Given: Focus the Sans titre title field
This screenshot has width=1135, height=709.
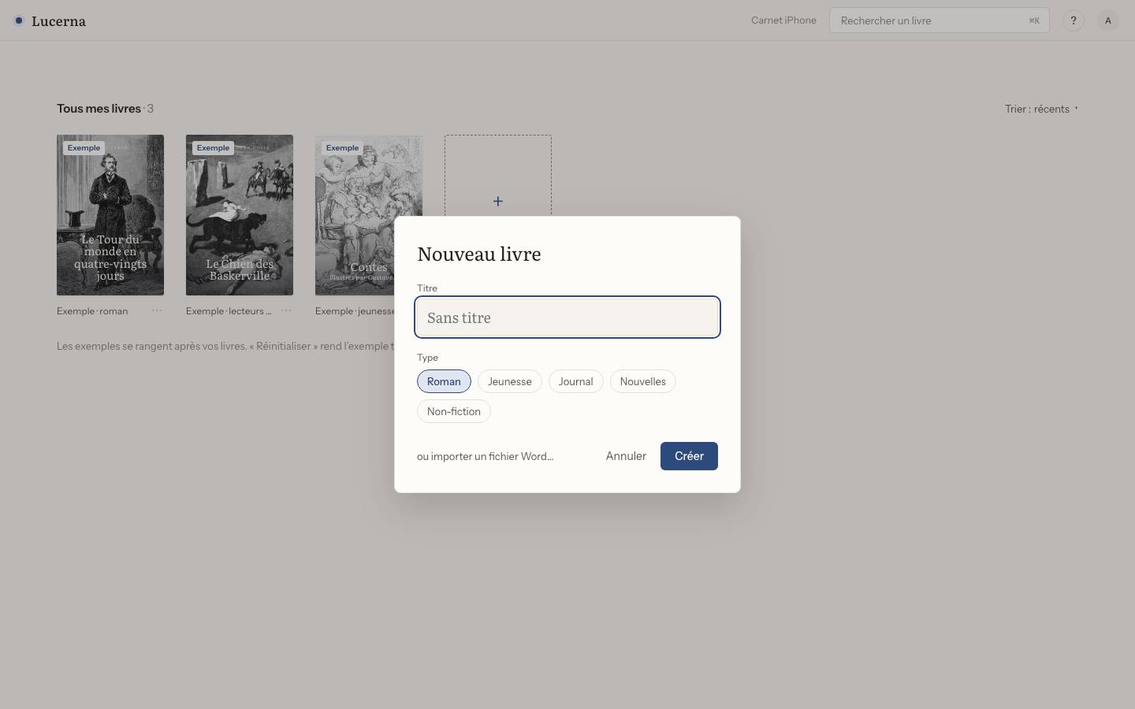Looking at the screenshot, I should [567, 317].
